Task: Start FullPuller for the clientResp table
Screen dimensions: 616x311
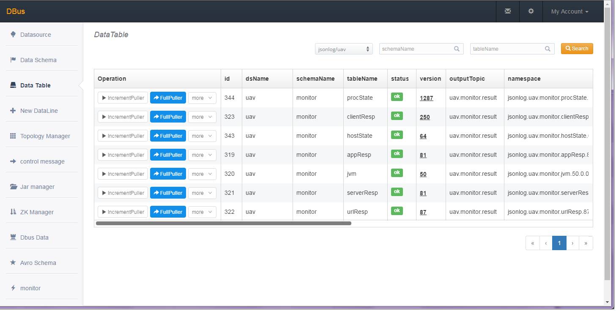Action: click(168, 117)
